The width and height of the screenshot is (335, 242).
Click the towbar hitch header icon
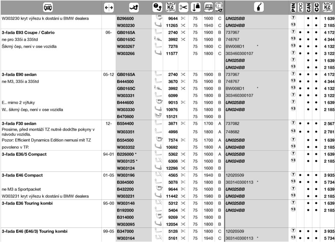pos(134,7)
